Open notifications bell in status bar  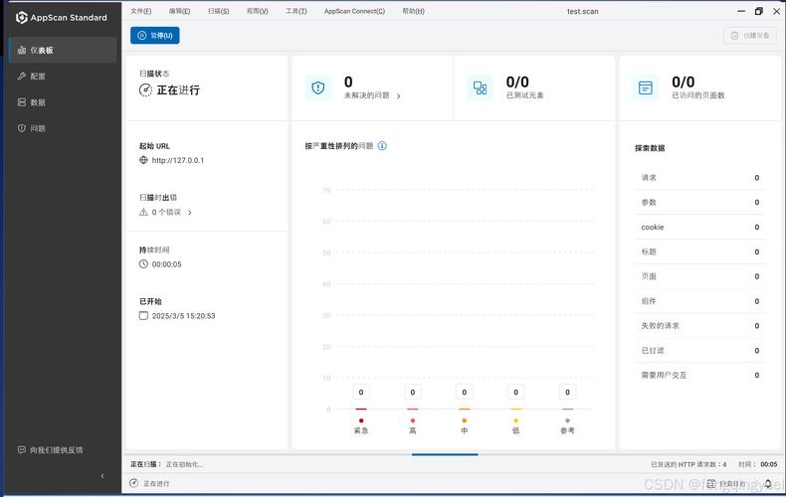[x=768, y=483]
